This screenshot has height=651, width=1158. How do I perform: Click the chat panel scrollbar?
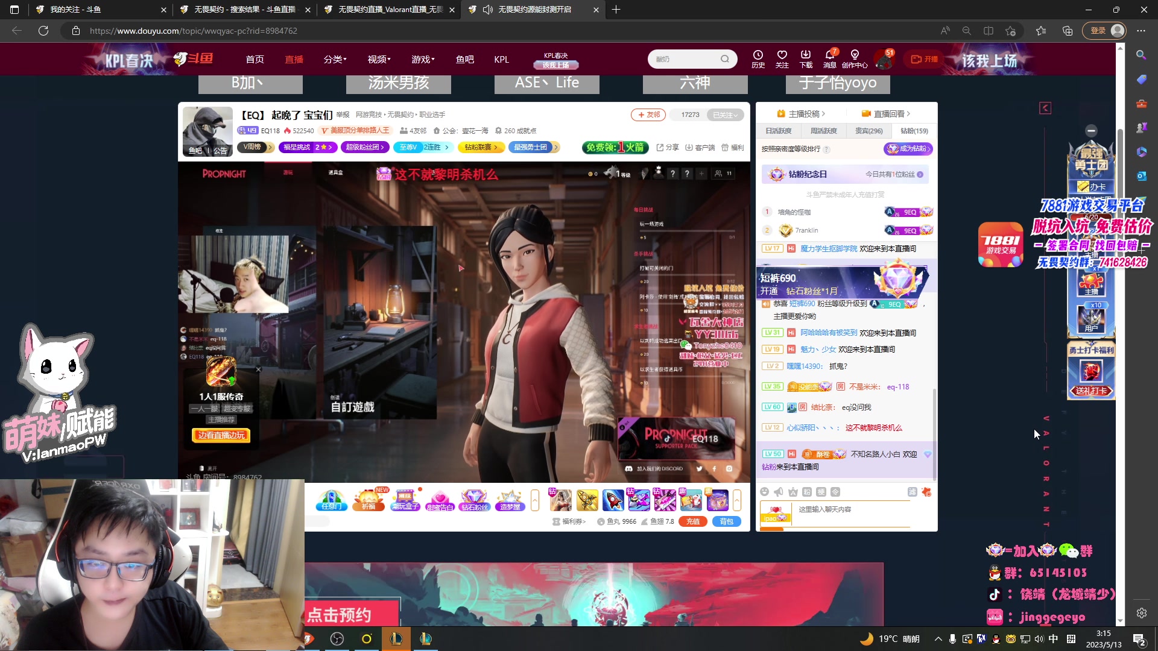pyautogui.click(x=934, y=434)
